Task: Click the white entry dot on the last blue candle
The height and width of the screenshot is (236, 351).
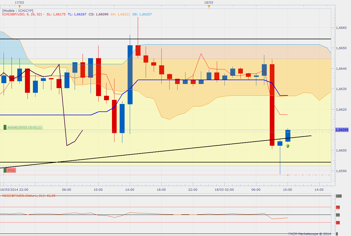Action: pyautogui.click(x=288, y=132)
